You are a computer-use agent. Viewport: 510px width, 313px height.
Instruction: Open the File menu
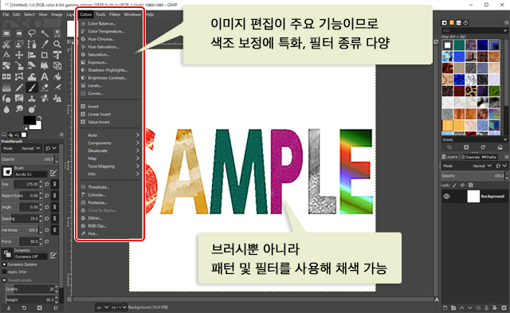(x=6, y=14)
